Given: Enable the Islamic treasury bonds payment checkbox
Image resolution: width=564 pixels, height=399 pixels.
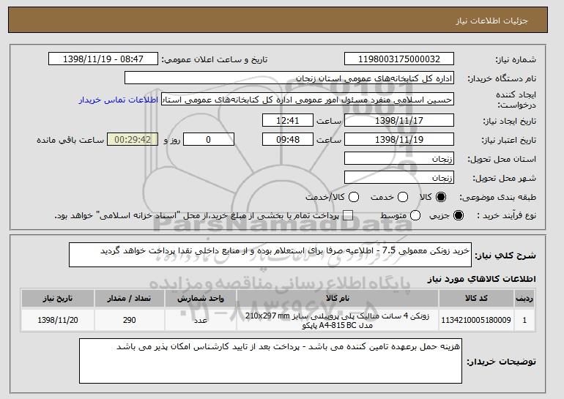Looking at the screenshot, I should pos(348,216).
